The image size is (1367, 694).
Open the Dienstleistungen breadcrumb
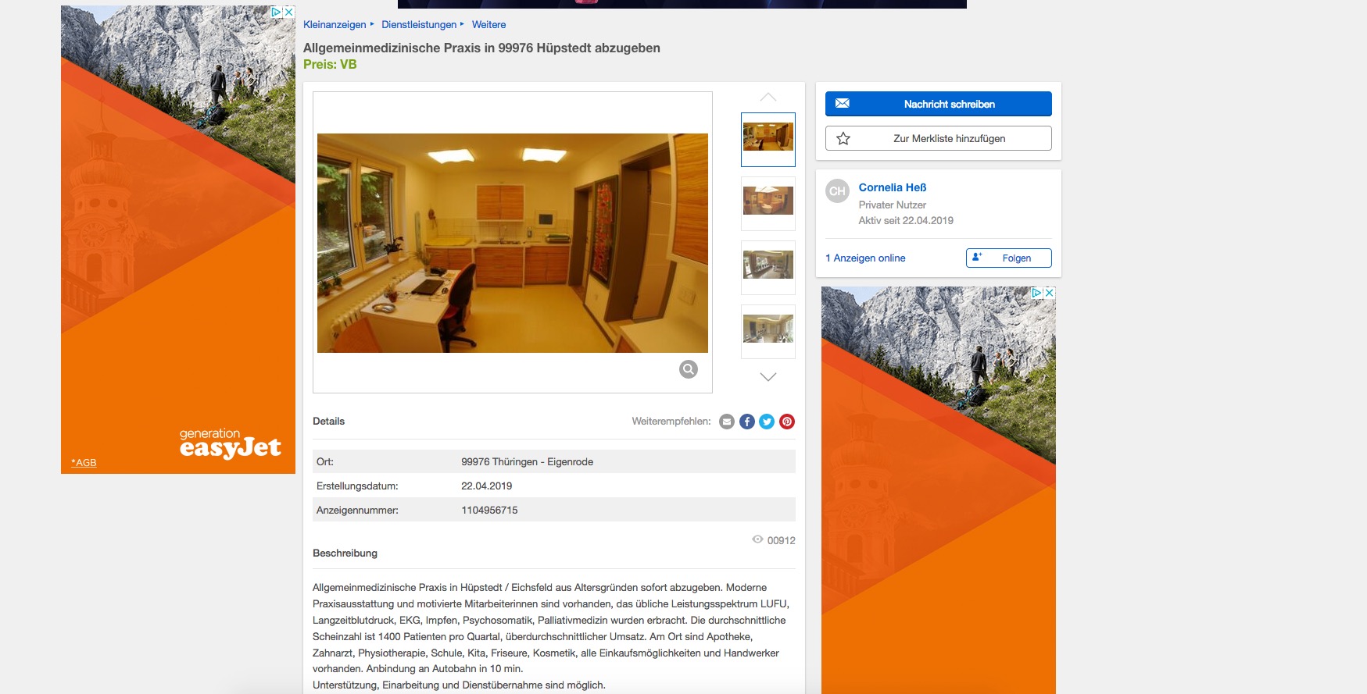(x=419, y=25)
